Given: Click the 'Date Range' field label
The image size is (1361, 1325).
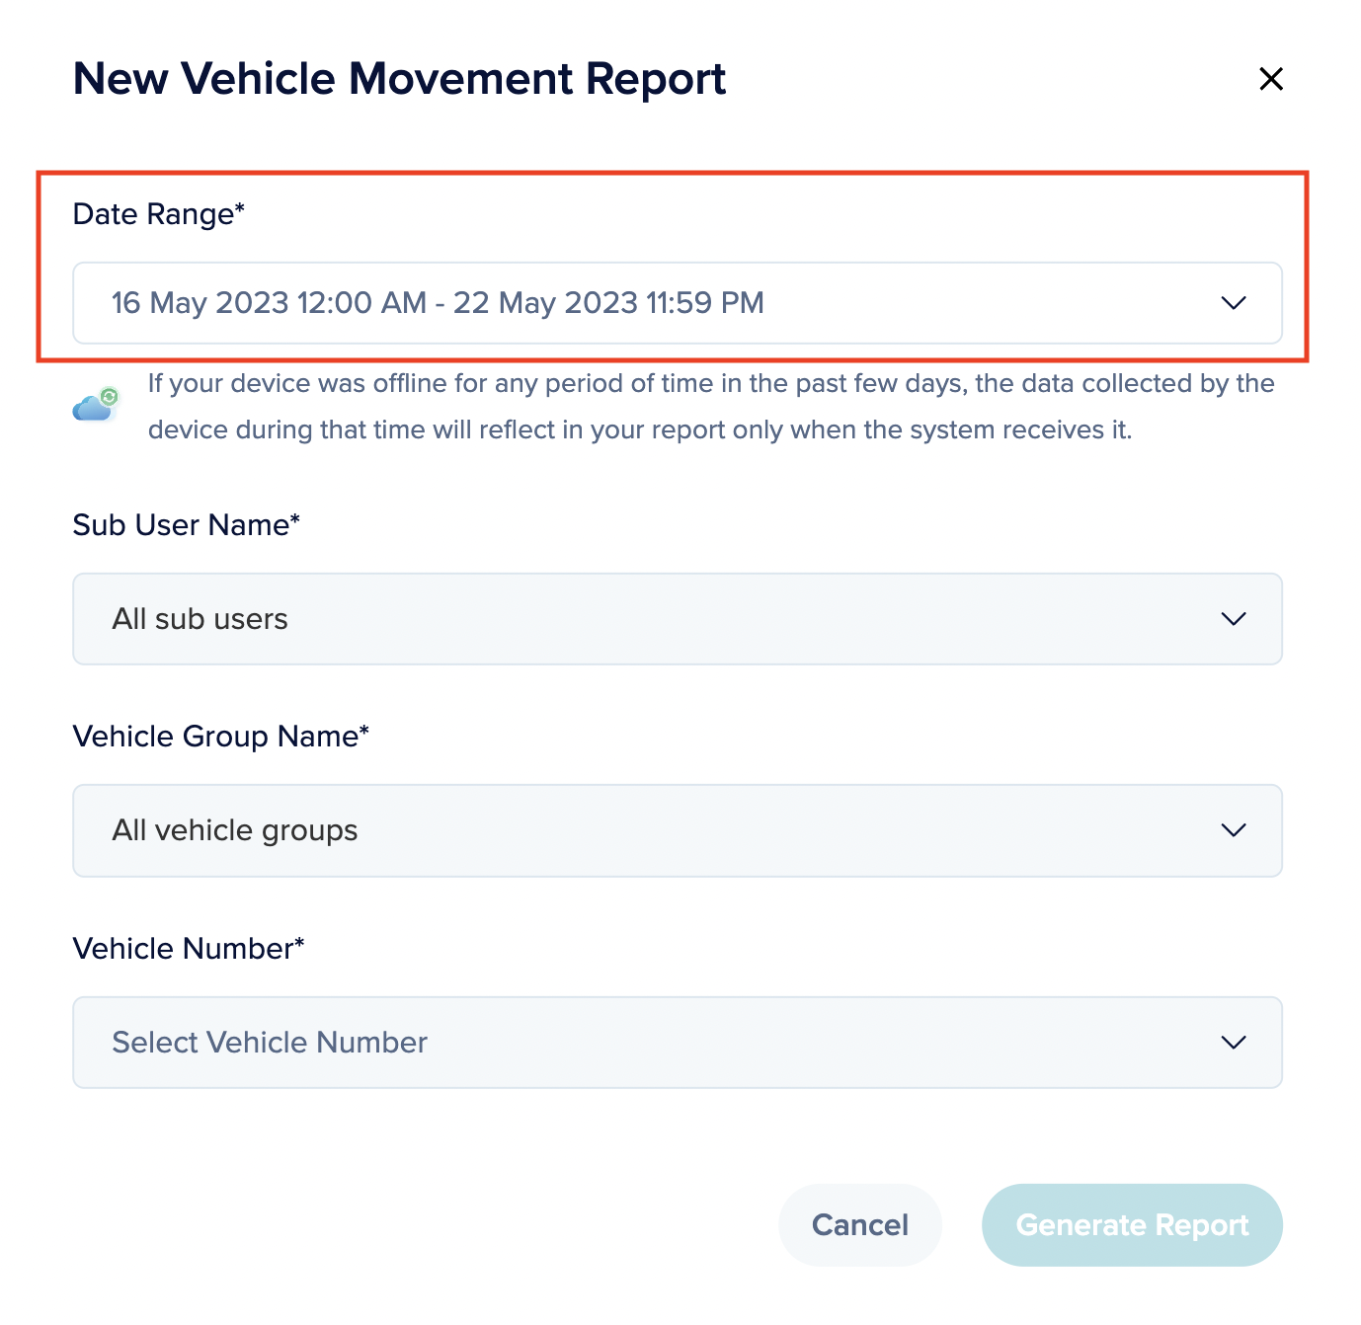Looking at the screenshot, I should pos(158,214).
